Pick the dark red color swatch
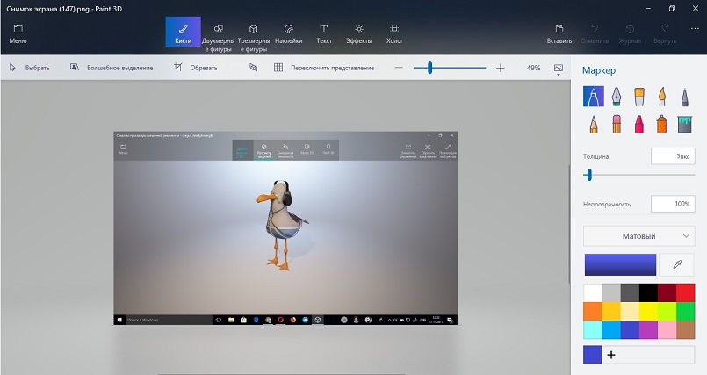 [x=667, y=292]
